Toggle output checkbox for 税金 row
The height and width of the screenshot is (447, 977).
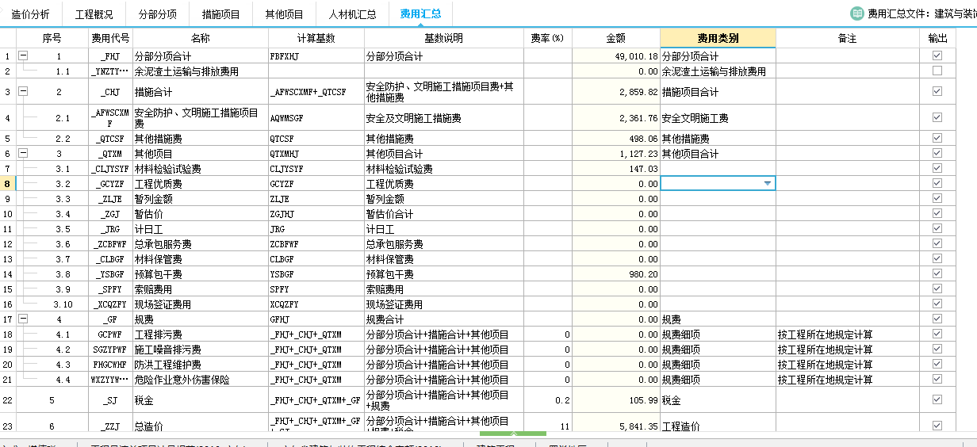[937, 400]
